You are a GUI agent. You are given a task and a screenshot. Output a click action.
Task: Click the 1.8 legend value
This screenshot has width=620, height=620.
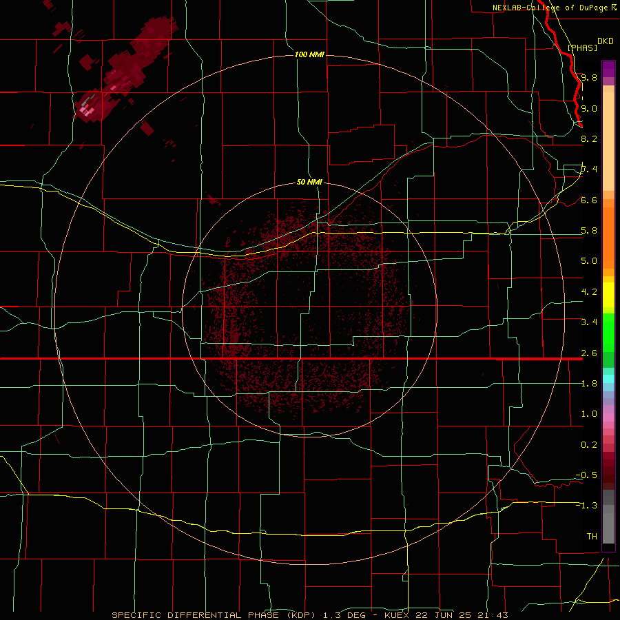[589, 384]
